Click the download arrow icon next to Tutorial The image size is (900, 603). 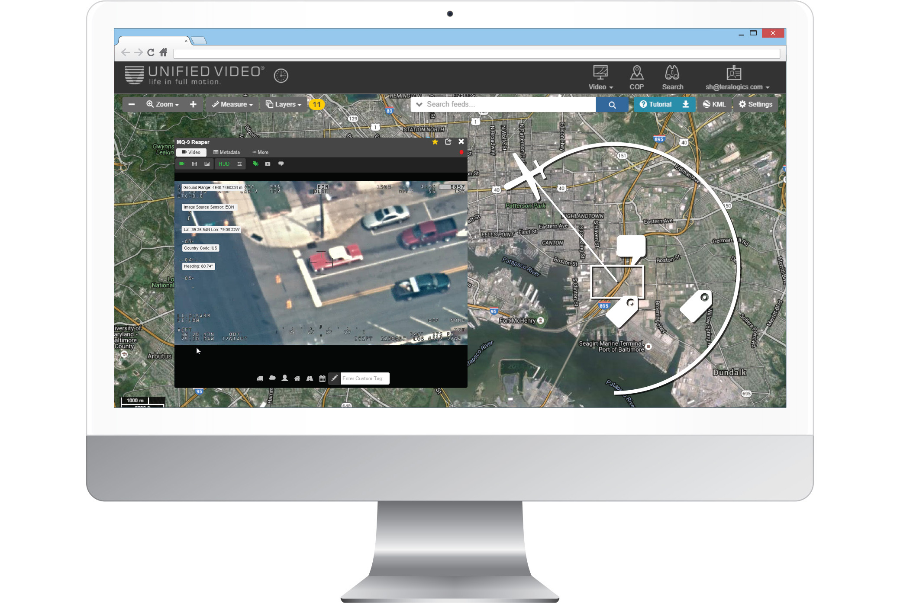(686, 104)
